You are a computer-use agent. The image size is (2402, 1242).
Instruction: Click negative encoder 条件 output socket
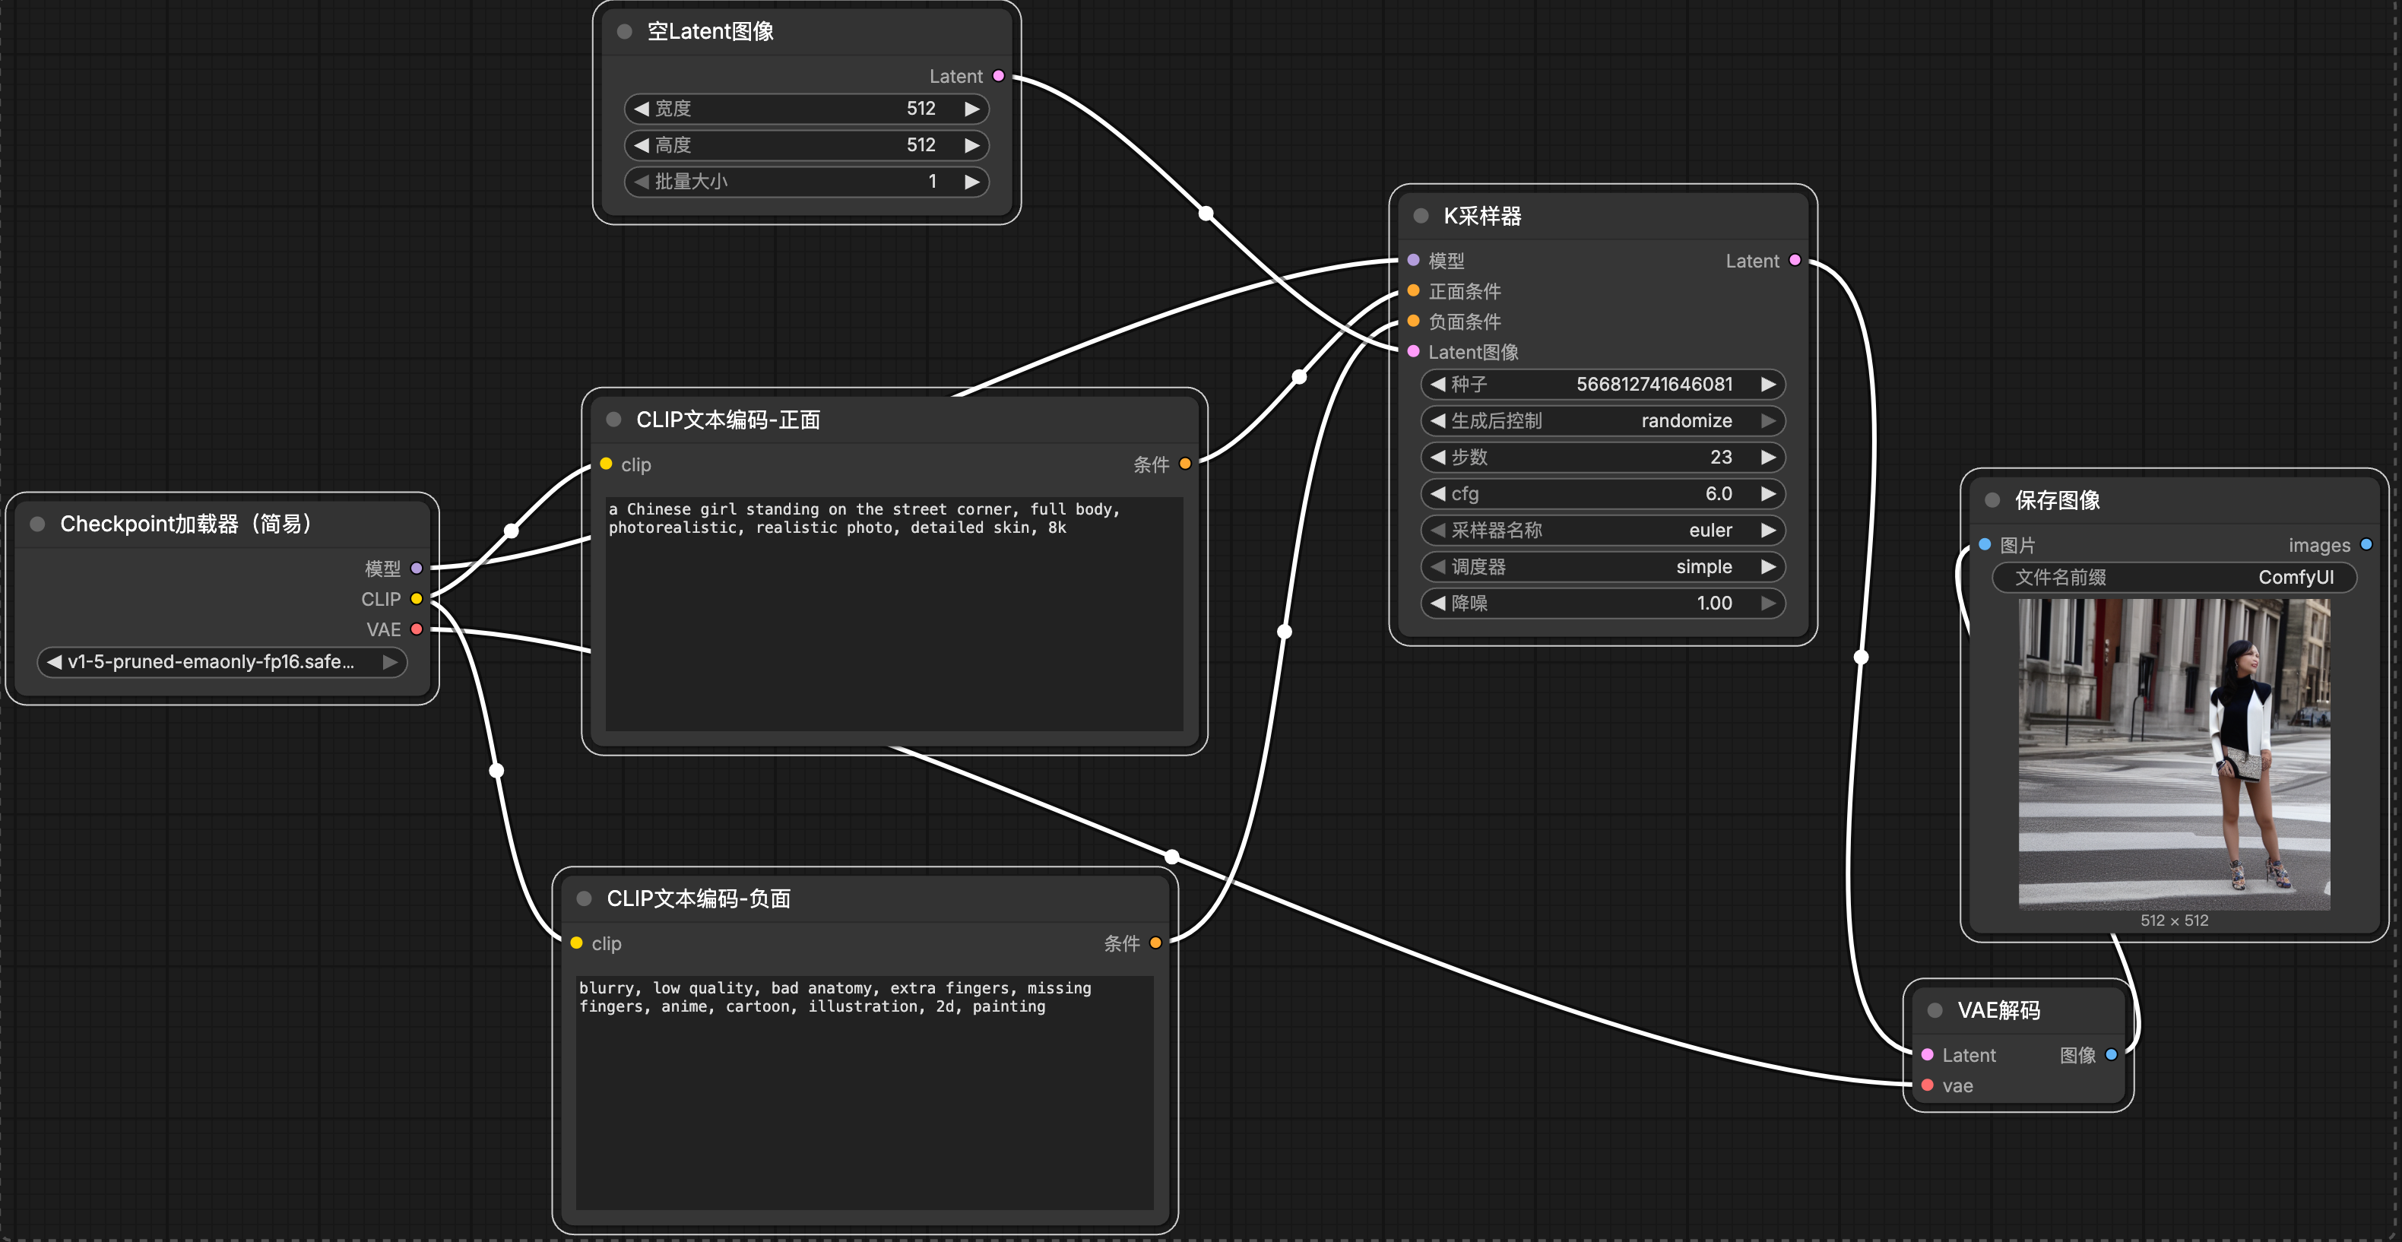[x=1156, y=943]
